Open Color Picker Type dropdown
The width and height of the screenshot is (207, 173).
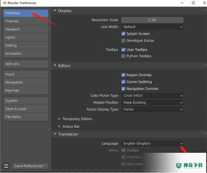tap(152, 96)
